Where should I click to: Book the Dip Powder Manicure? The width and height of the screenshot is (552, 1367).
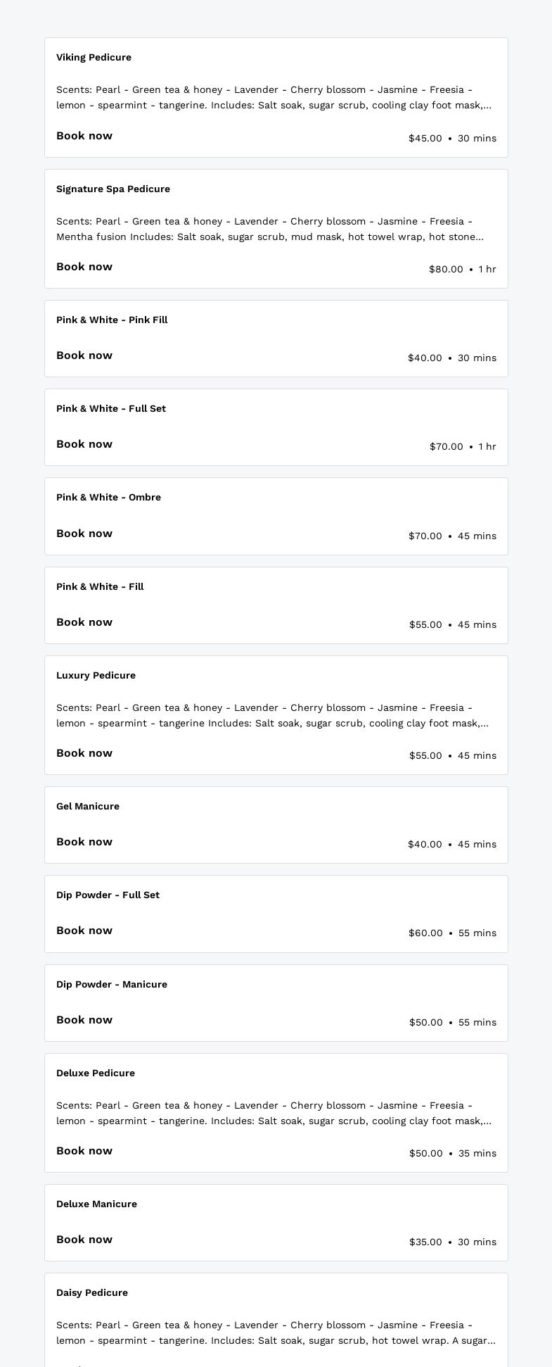[84, 1020]
